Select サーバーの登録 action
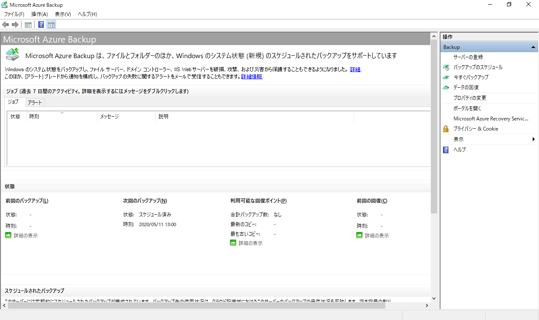 pyautogui.click(x=468, y=57)
